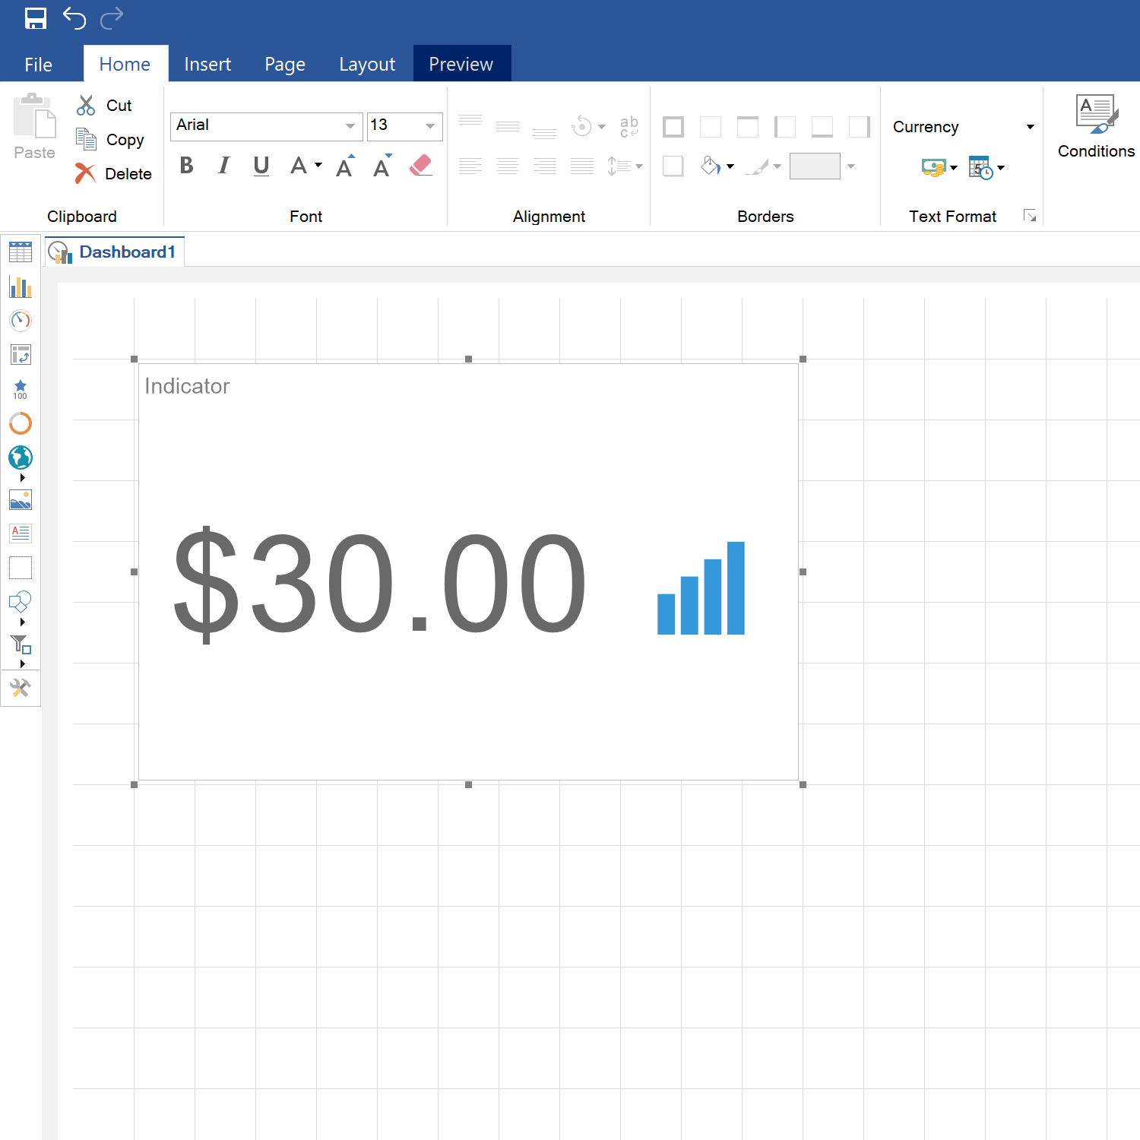Viewport: 1140px width, 1140px height.
Task: Align text left horizontally
Action: (x=470, y=166)
